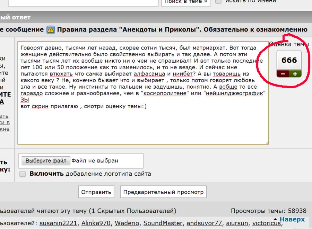Screen dimensions: 312x229
Task: Click the Наверх link
Action: point(292,219)
